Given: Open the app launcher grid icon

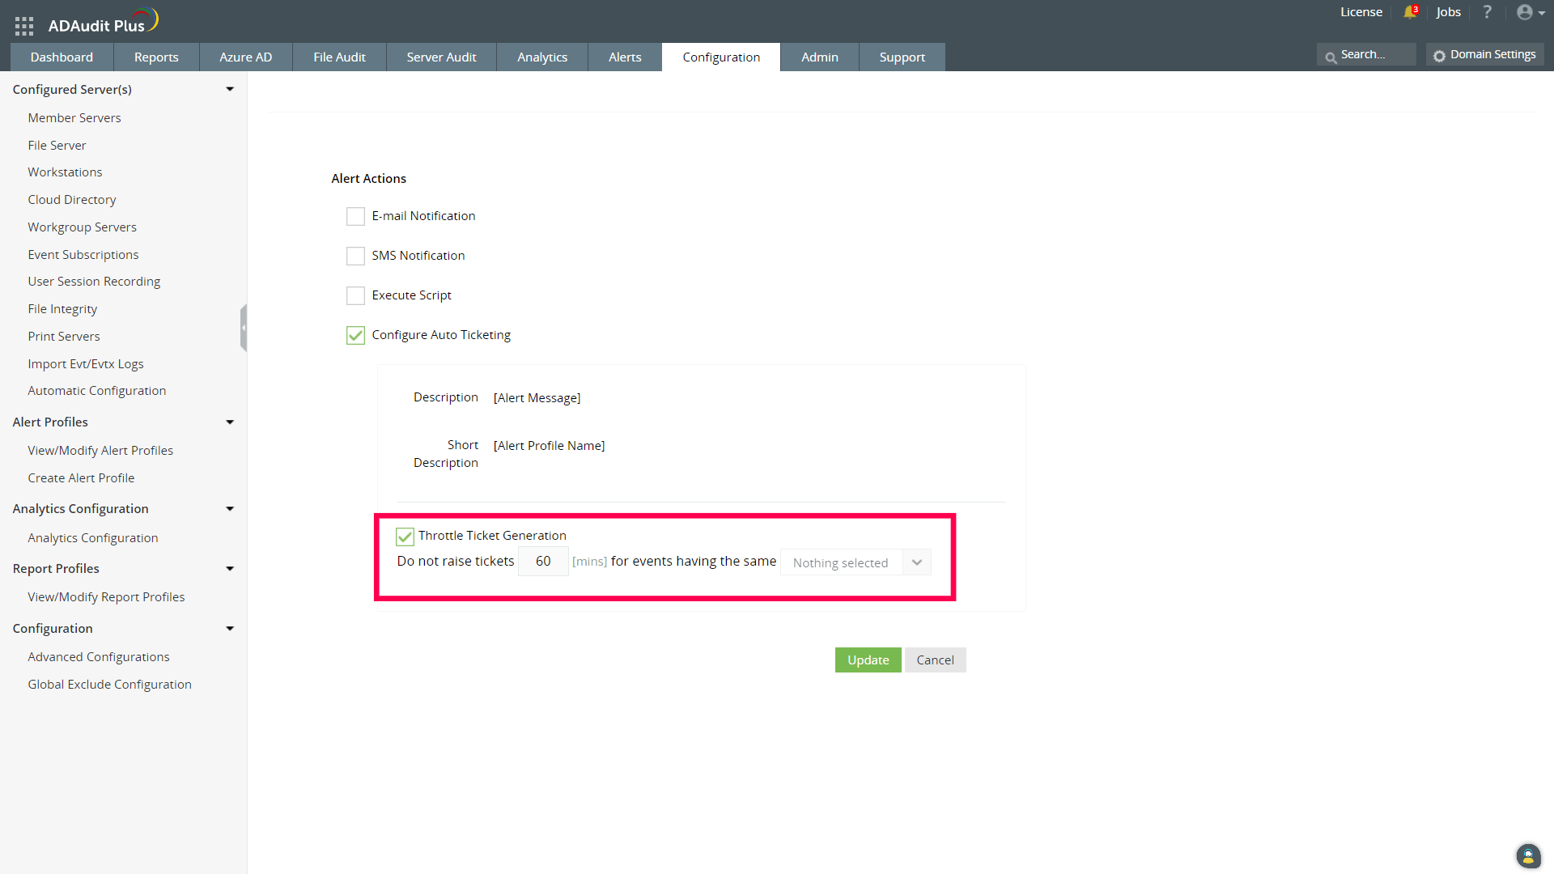Looking at the screenshot, I should point(24,25).
